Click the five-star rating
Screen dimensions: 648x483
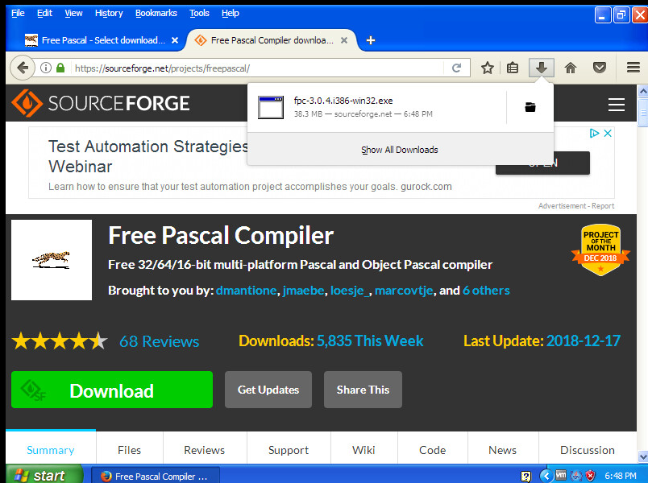60,341
